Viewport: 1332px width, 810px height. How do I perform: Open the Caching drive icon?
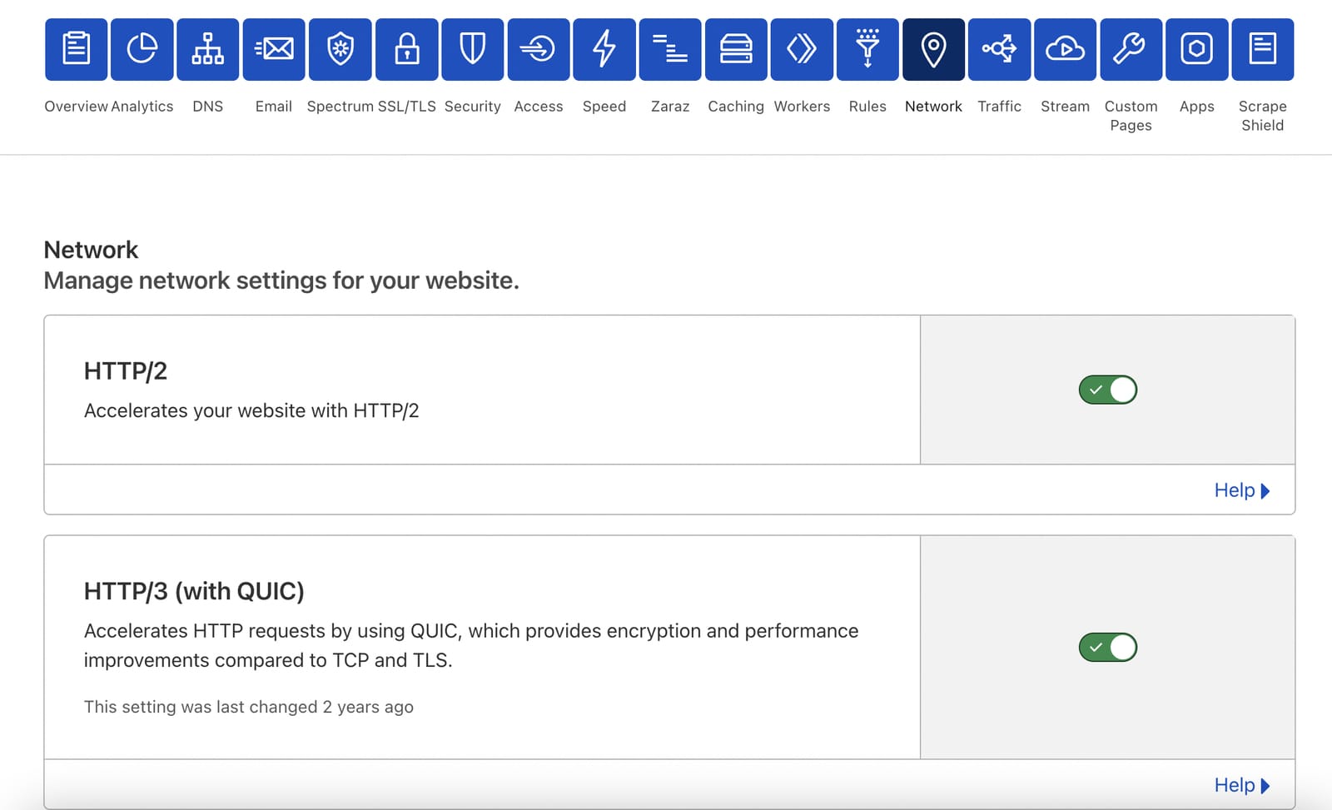[736, 49]
